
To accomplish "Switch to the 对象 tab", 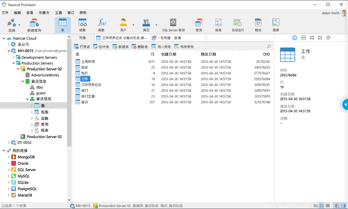I will click(83, 38).
